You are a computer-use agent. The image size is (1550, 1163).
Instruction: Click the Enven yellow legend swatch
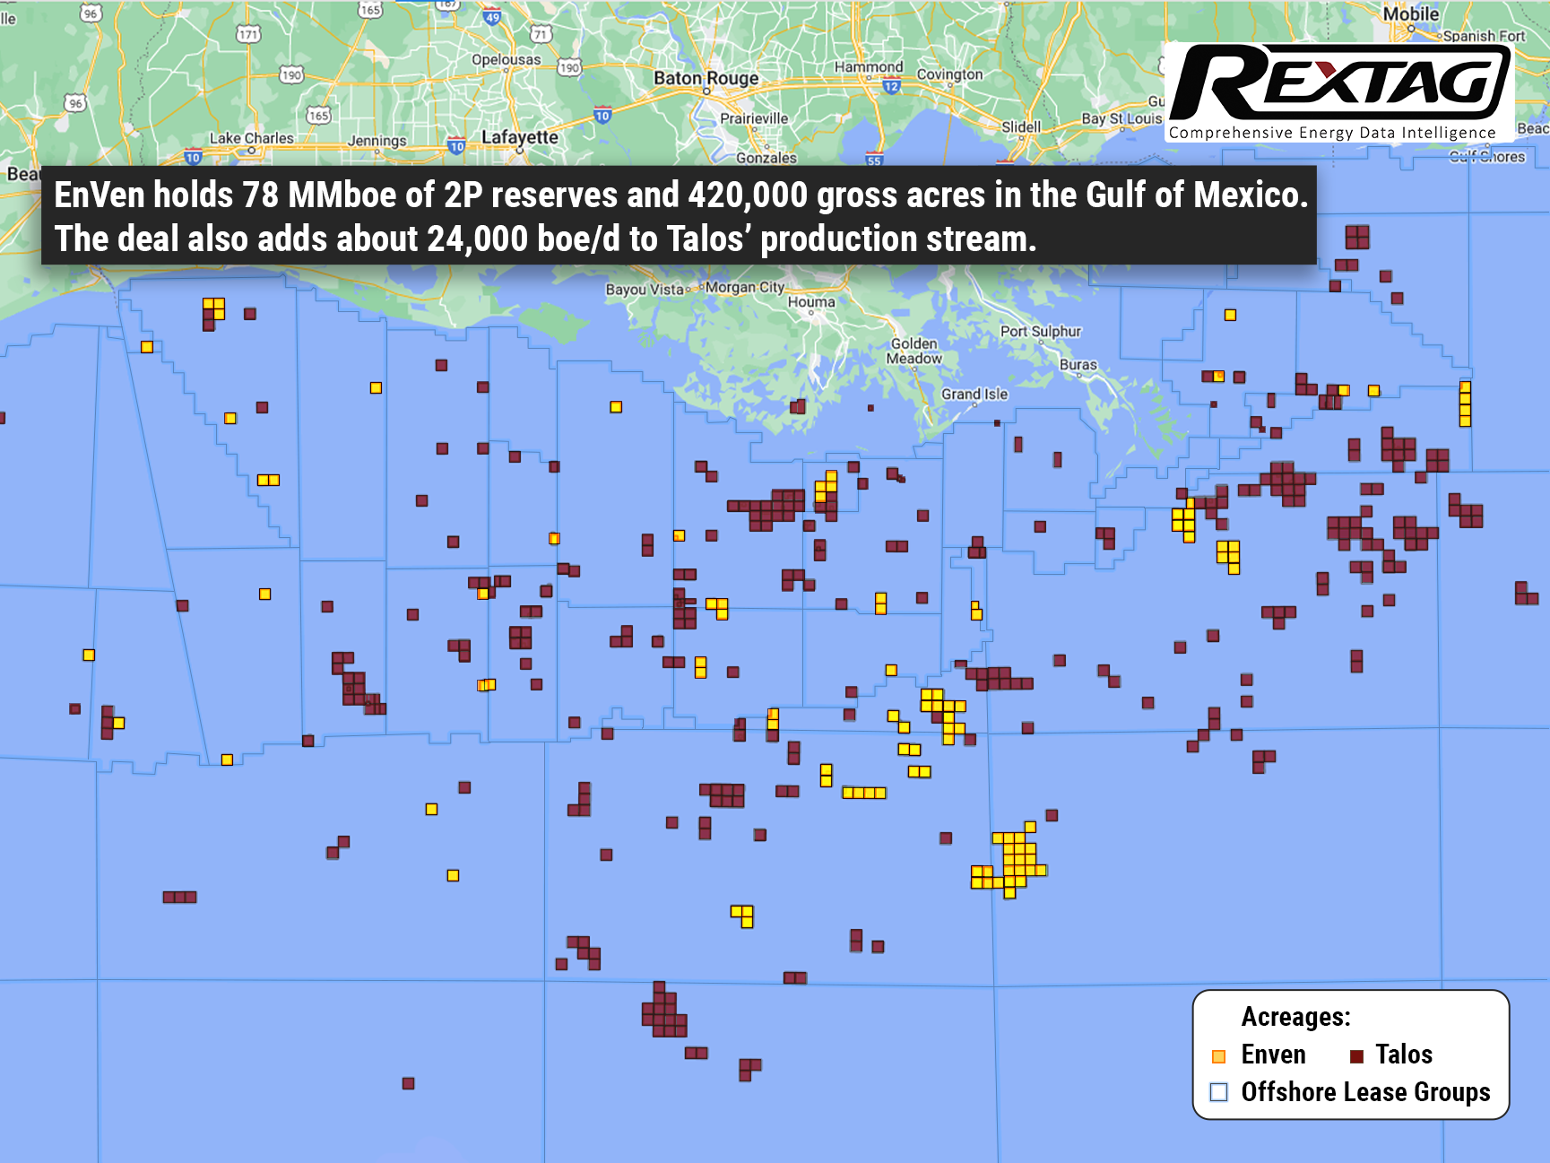pyautogui.click(x=1219, y=1056)
